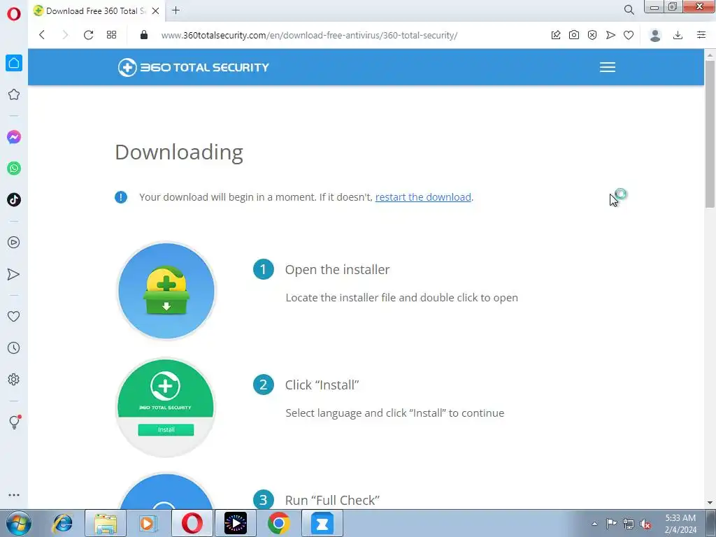The height and width of the screenshot is (537, 716).
Task: Click the address bar URL field
Action: click(309, 35)
